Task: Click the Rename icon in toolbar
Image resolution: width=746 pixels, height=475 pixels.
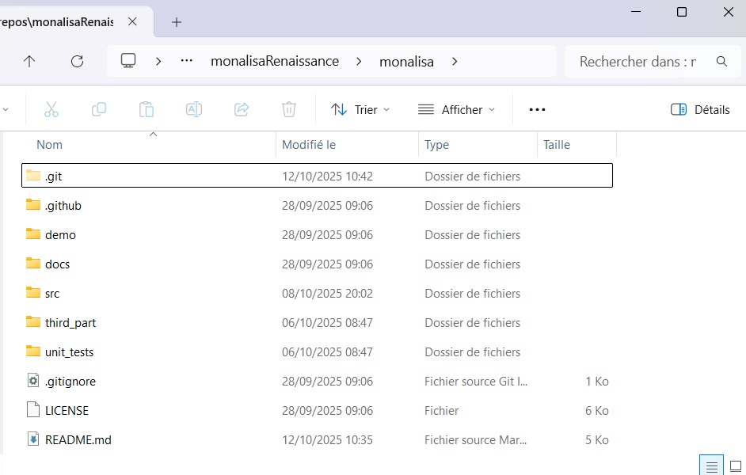Action: 194,109
